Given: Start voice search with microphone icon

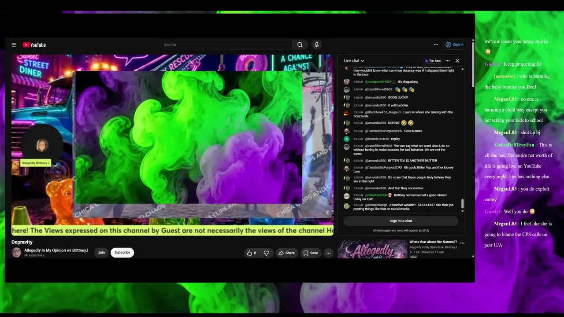Looking at the screenshot, I should tap(316, 44).
